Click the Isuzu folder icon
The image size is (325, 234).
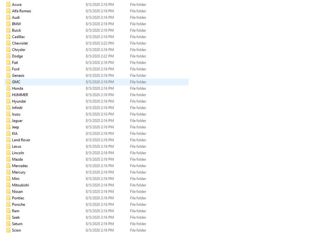click(x=8, y=114)
